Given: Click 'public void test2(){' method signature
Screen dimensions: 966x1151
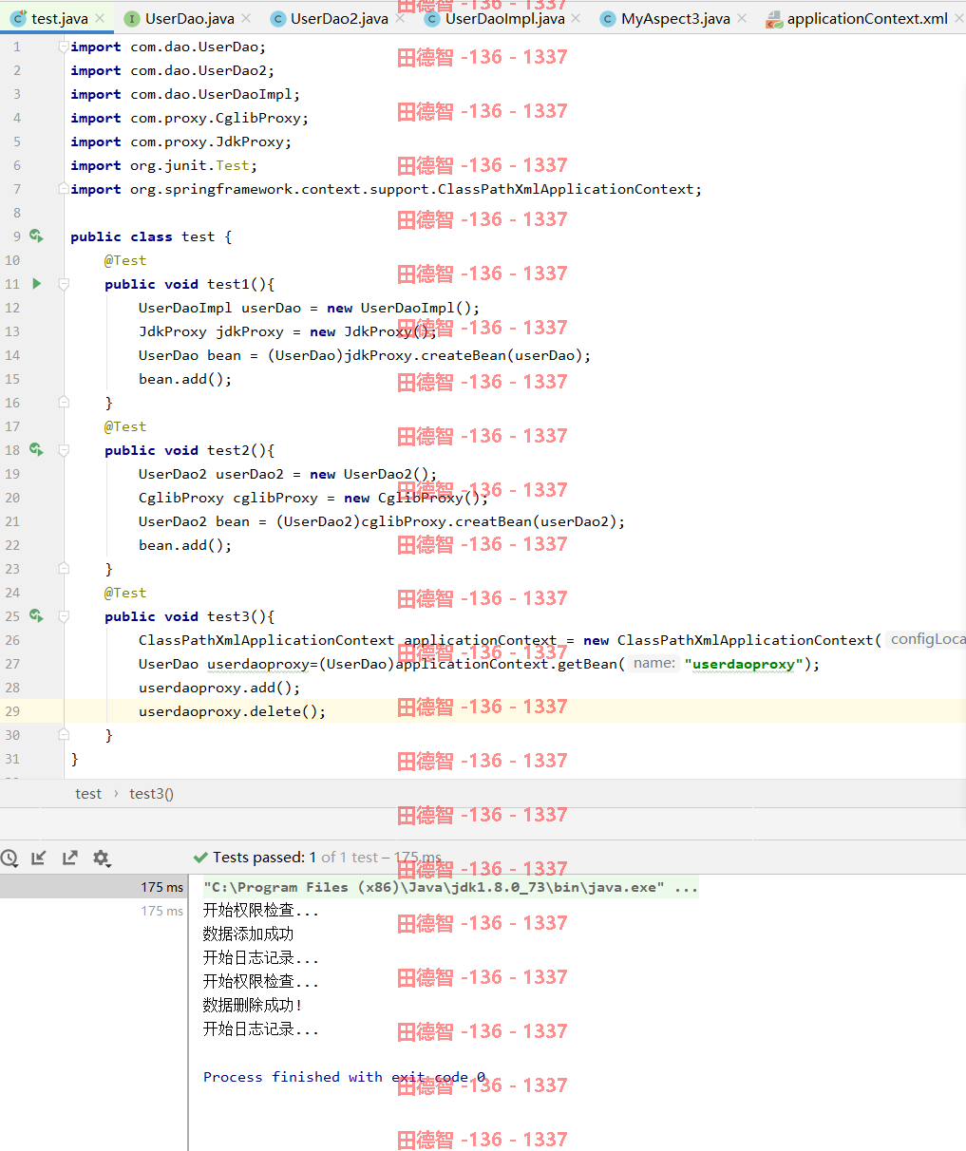Looking at the screenshot, I should pos(189,450).
